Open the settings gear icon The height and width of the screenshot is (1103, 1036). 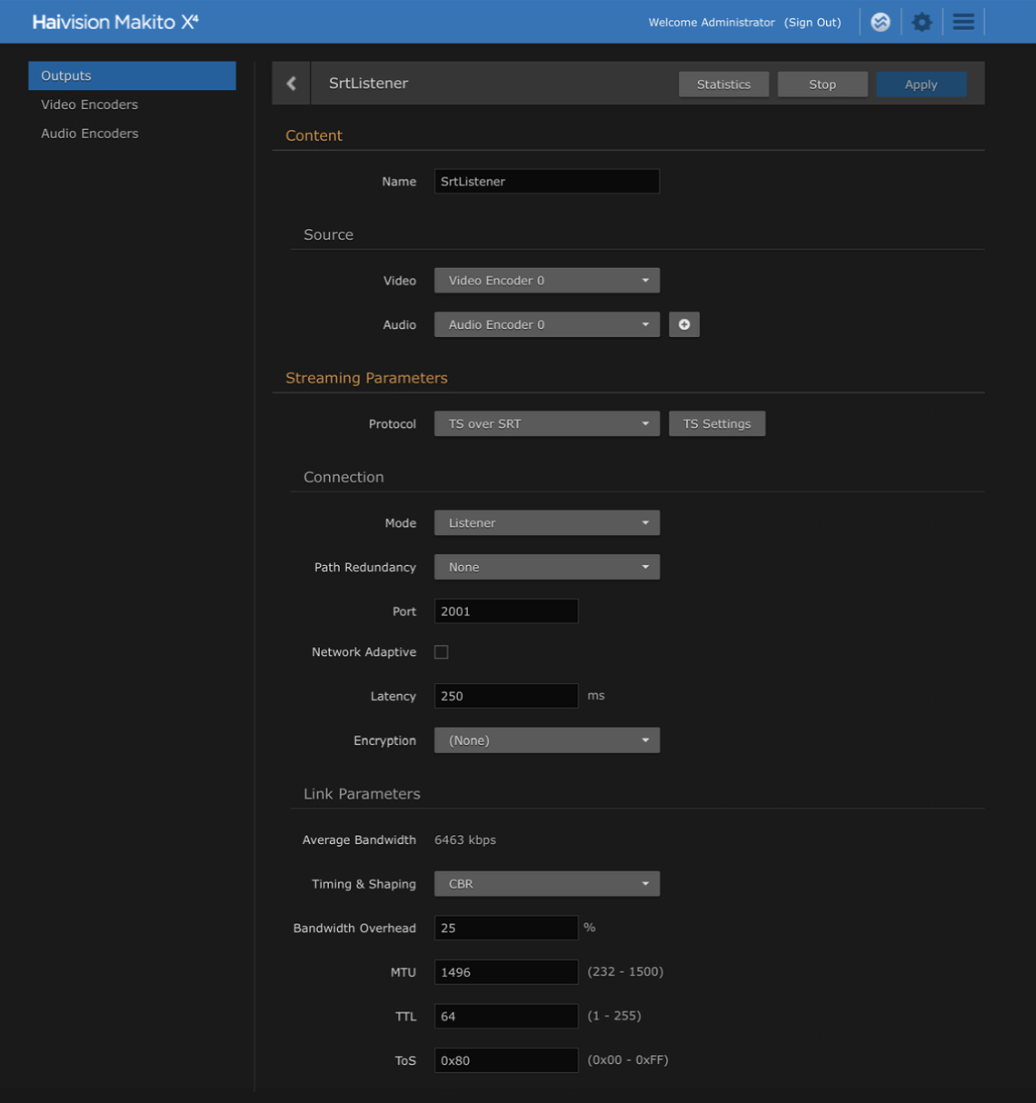tap(921, 22)
